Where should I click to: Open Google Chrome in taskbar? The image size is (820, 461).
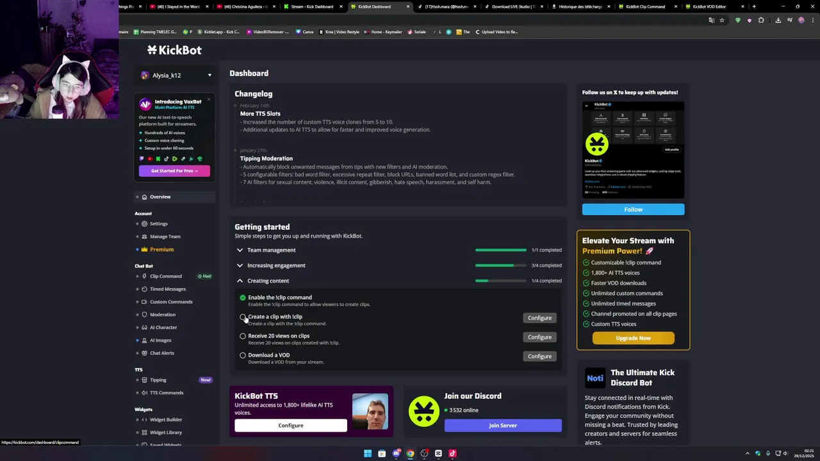pyautogui.click(x=410, y=453)
